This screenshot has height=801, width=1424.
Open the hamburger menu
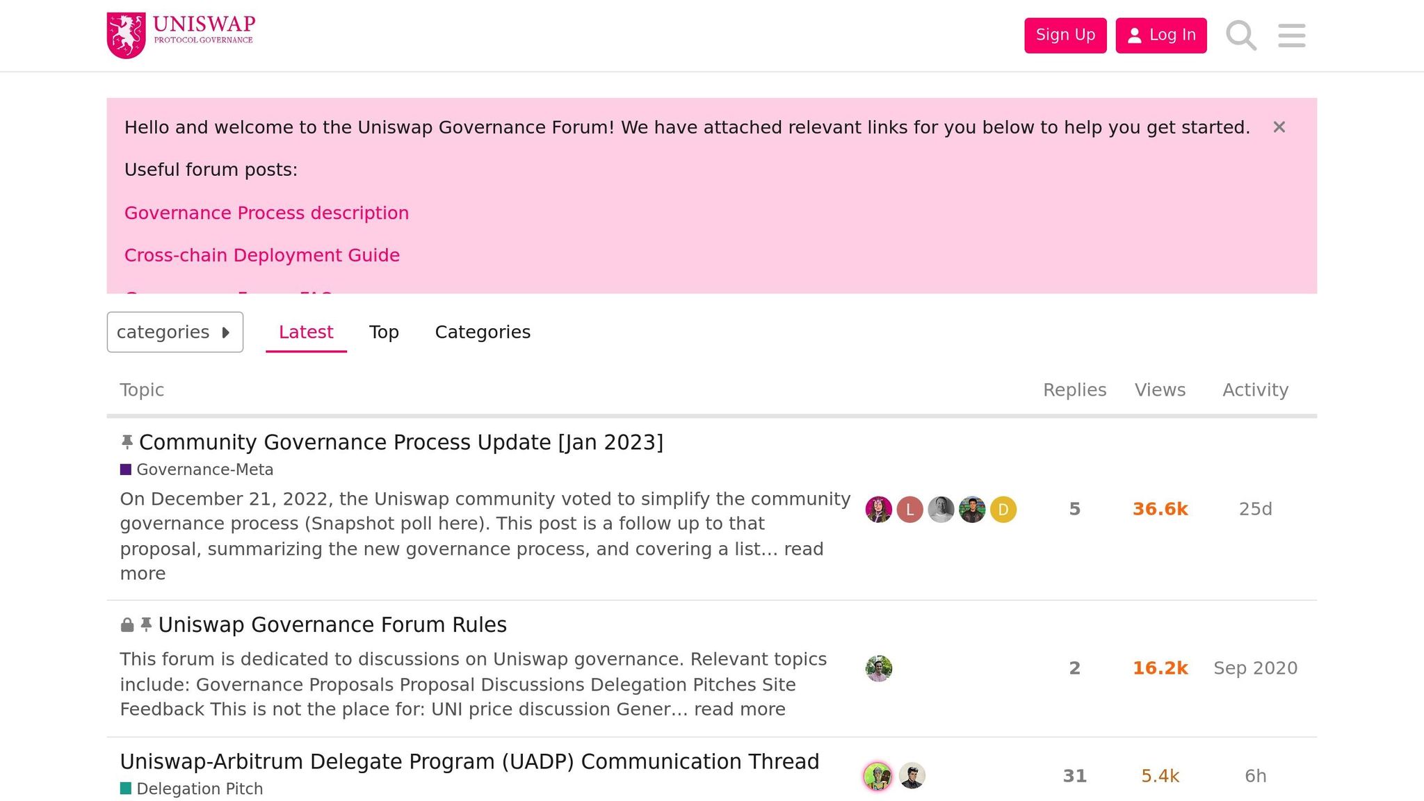pyautogui.click(x=1291, y=35)
